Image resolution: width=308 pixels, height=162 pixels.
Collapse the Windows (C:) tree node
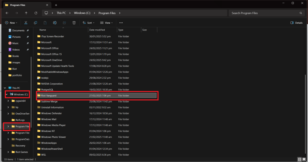7,94
